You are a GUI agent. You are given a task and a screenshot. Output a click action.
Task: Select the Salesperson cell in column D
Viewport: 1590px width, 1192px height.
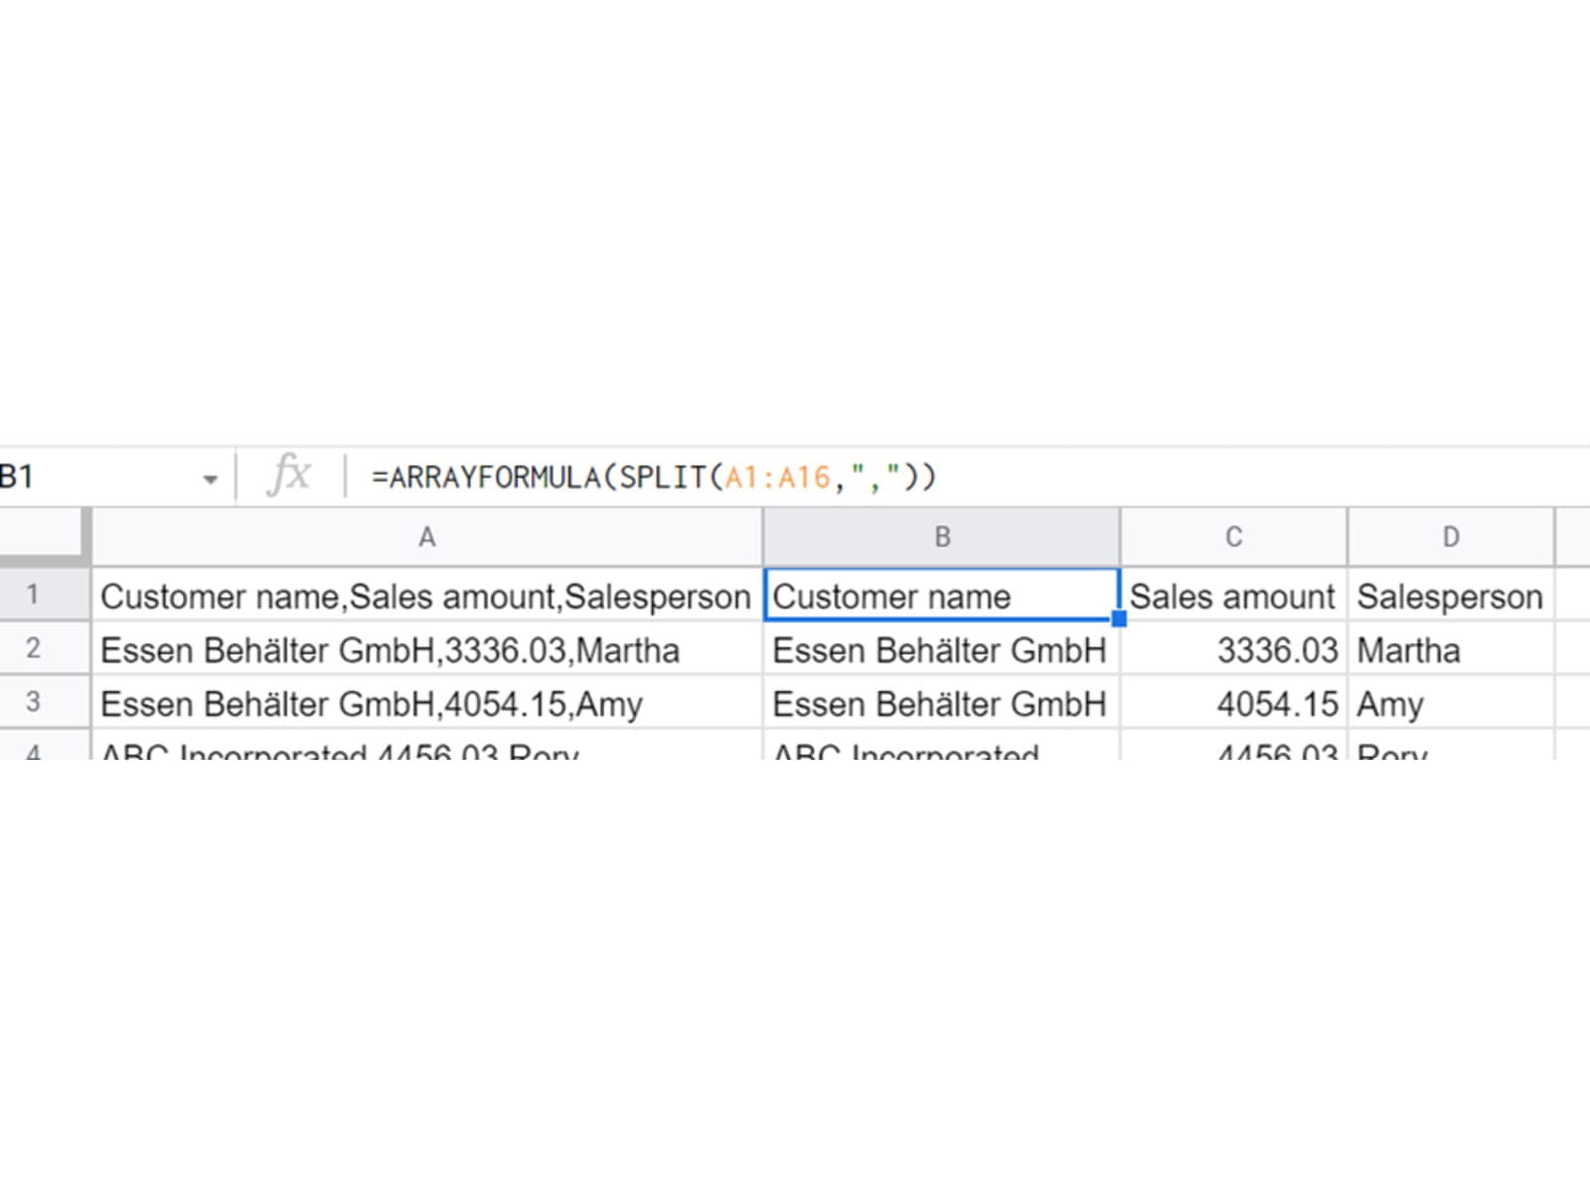click(x=1450, y=596)
